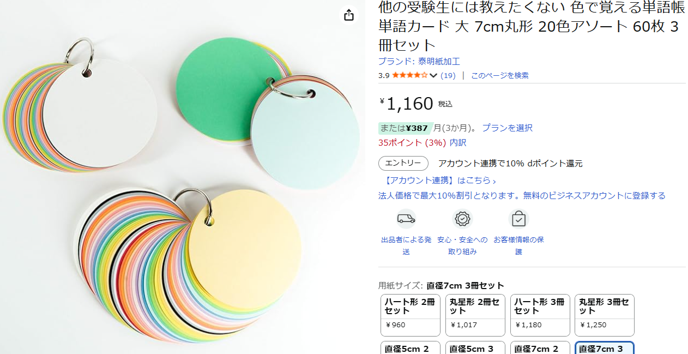Click the shopping bag privacy icon

(518, 219)
